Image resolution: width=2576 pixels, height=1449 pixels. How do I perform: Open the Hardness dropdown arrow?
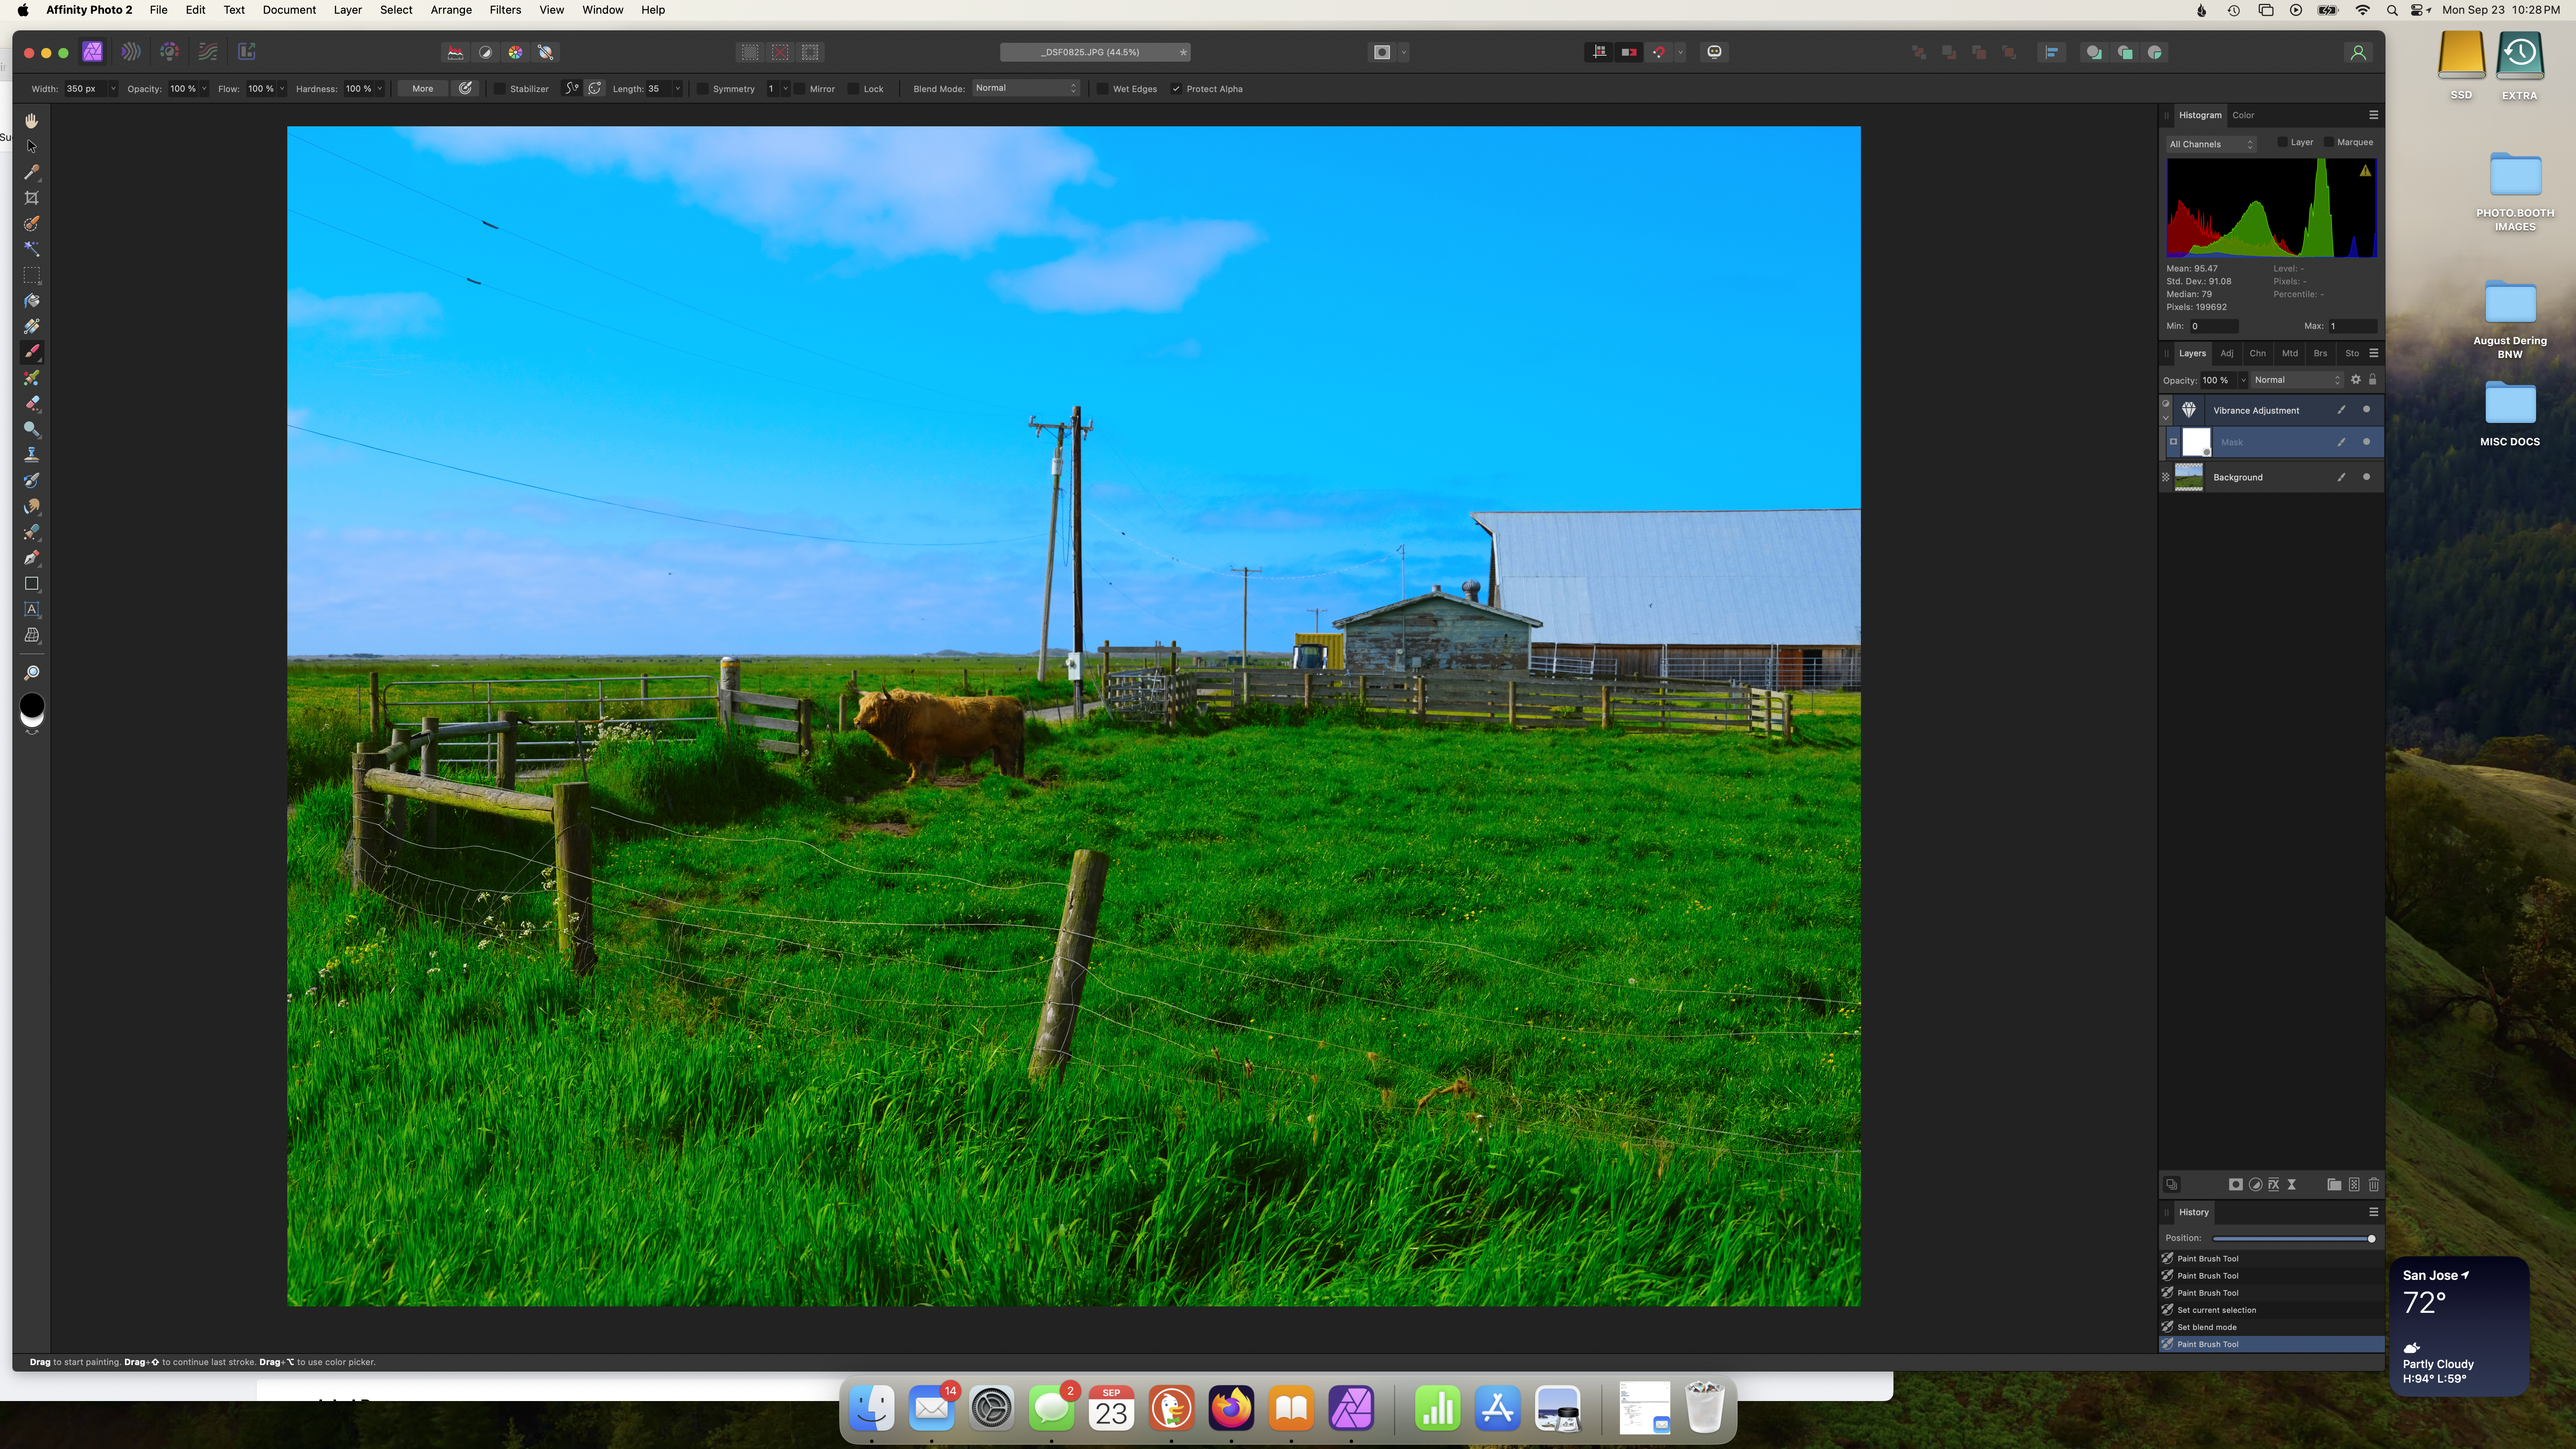point(380,89)
